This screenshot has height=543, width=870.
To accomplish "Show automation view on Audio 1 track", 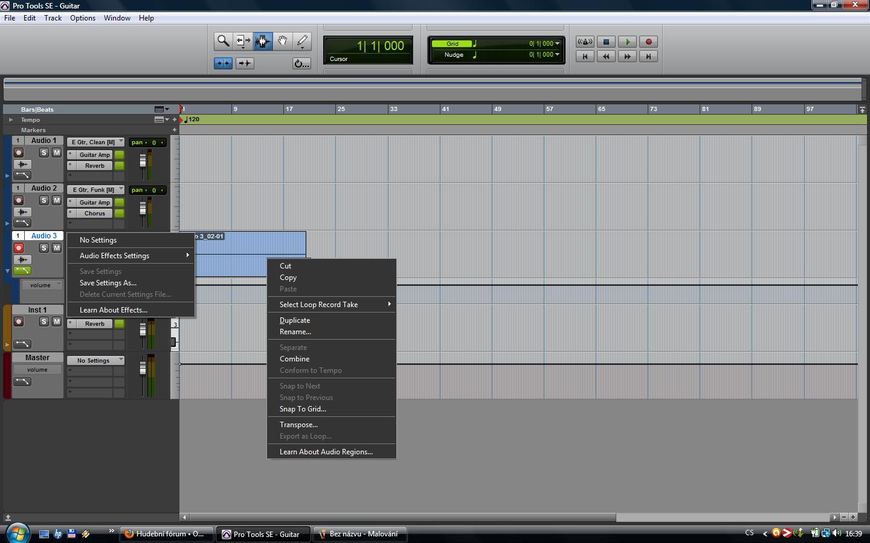I will [x=22, y=175].
